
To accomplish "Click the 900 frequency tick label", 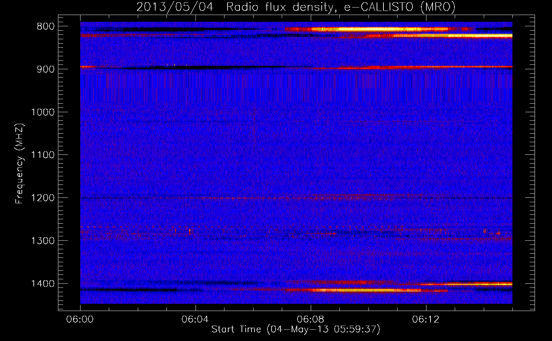I will pos(45,69).
